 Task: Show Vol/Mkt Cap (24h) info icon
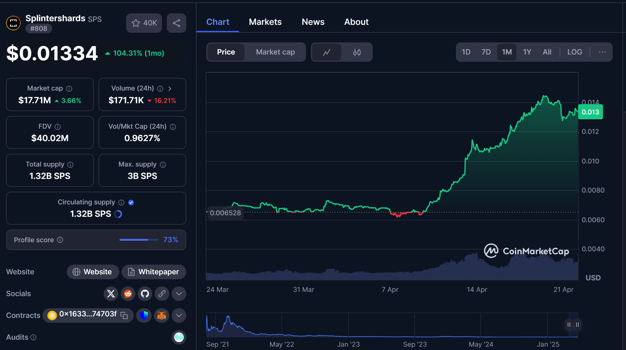tap(173, 127)
